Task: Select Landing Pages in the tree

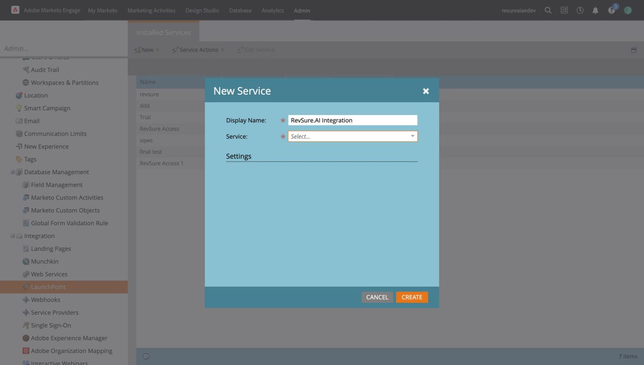Action: click(x=51, y=249)
